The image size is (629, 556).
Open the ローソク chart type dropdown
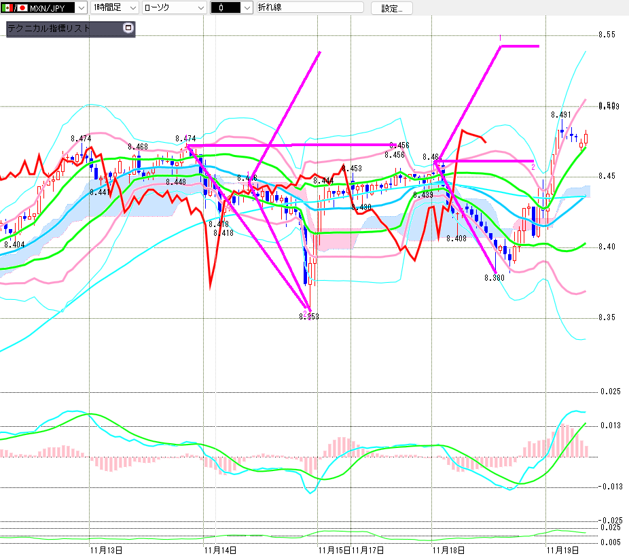point(199,8)
